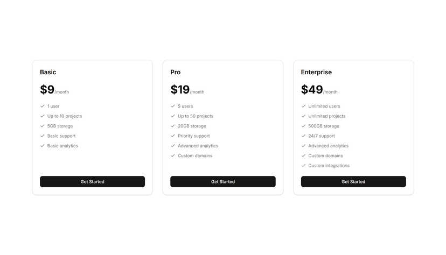Choose Get Started under the Pro plan

point(222,181)
